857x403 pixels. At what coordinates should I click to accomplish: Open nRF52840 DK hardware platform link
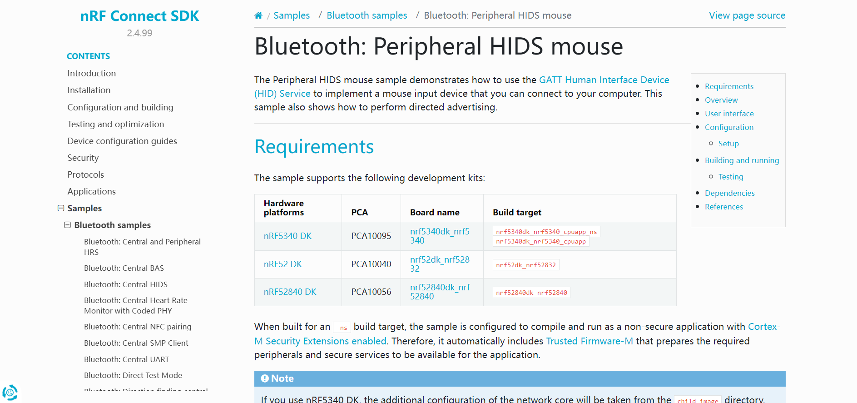[x=290, y=292]
